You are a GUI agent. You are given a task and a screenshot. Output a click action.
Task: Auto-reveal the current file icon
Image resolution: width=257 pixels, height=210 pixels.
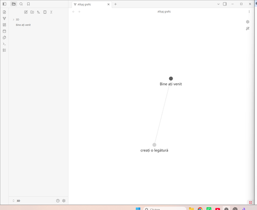45,12
